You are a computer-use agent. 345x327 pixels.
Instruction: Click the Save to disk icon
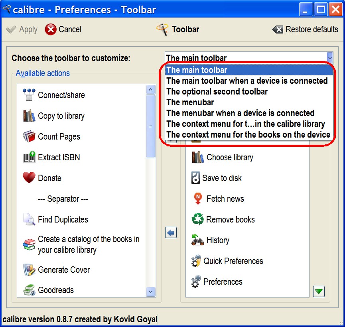pyautogui.click(x=195, y=178)
